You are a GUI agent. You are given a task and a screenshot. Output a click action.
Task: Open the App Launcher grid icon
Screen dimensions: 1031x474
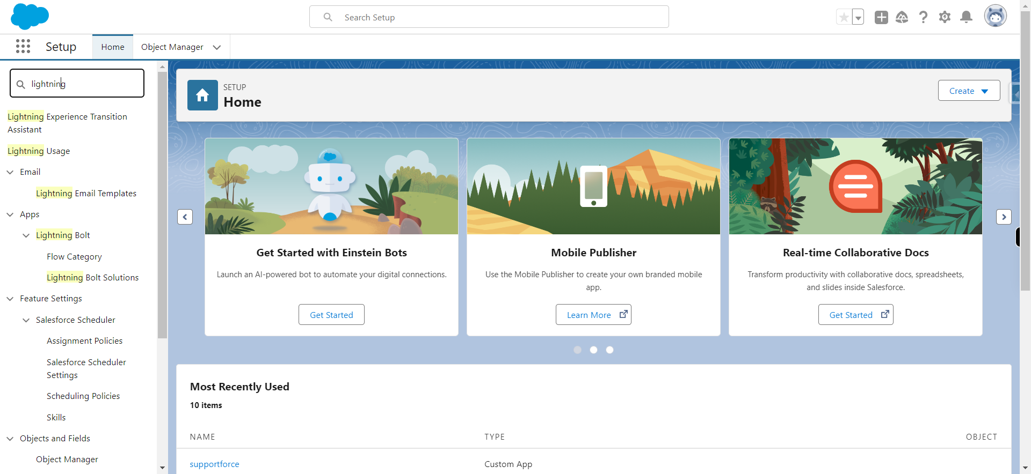pyautogui.click(x=23, y=47)
